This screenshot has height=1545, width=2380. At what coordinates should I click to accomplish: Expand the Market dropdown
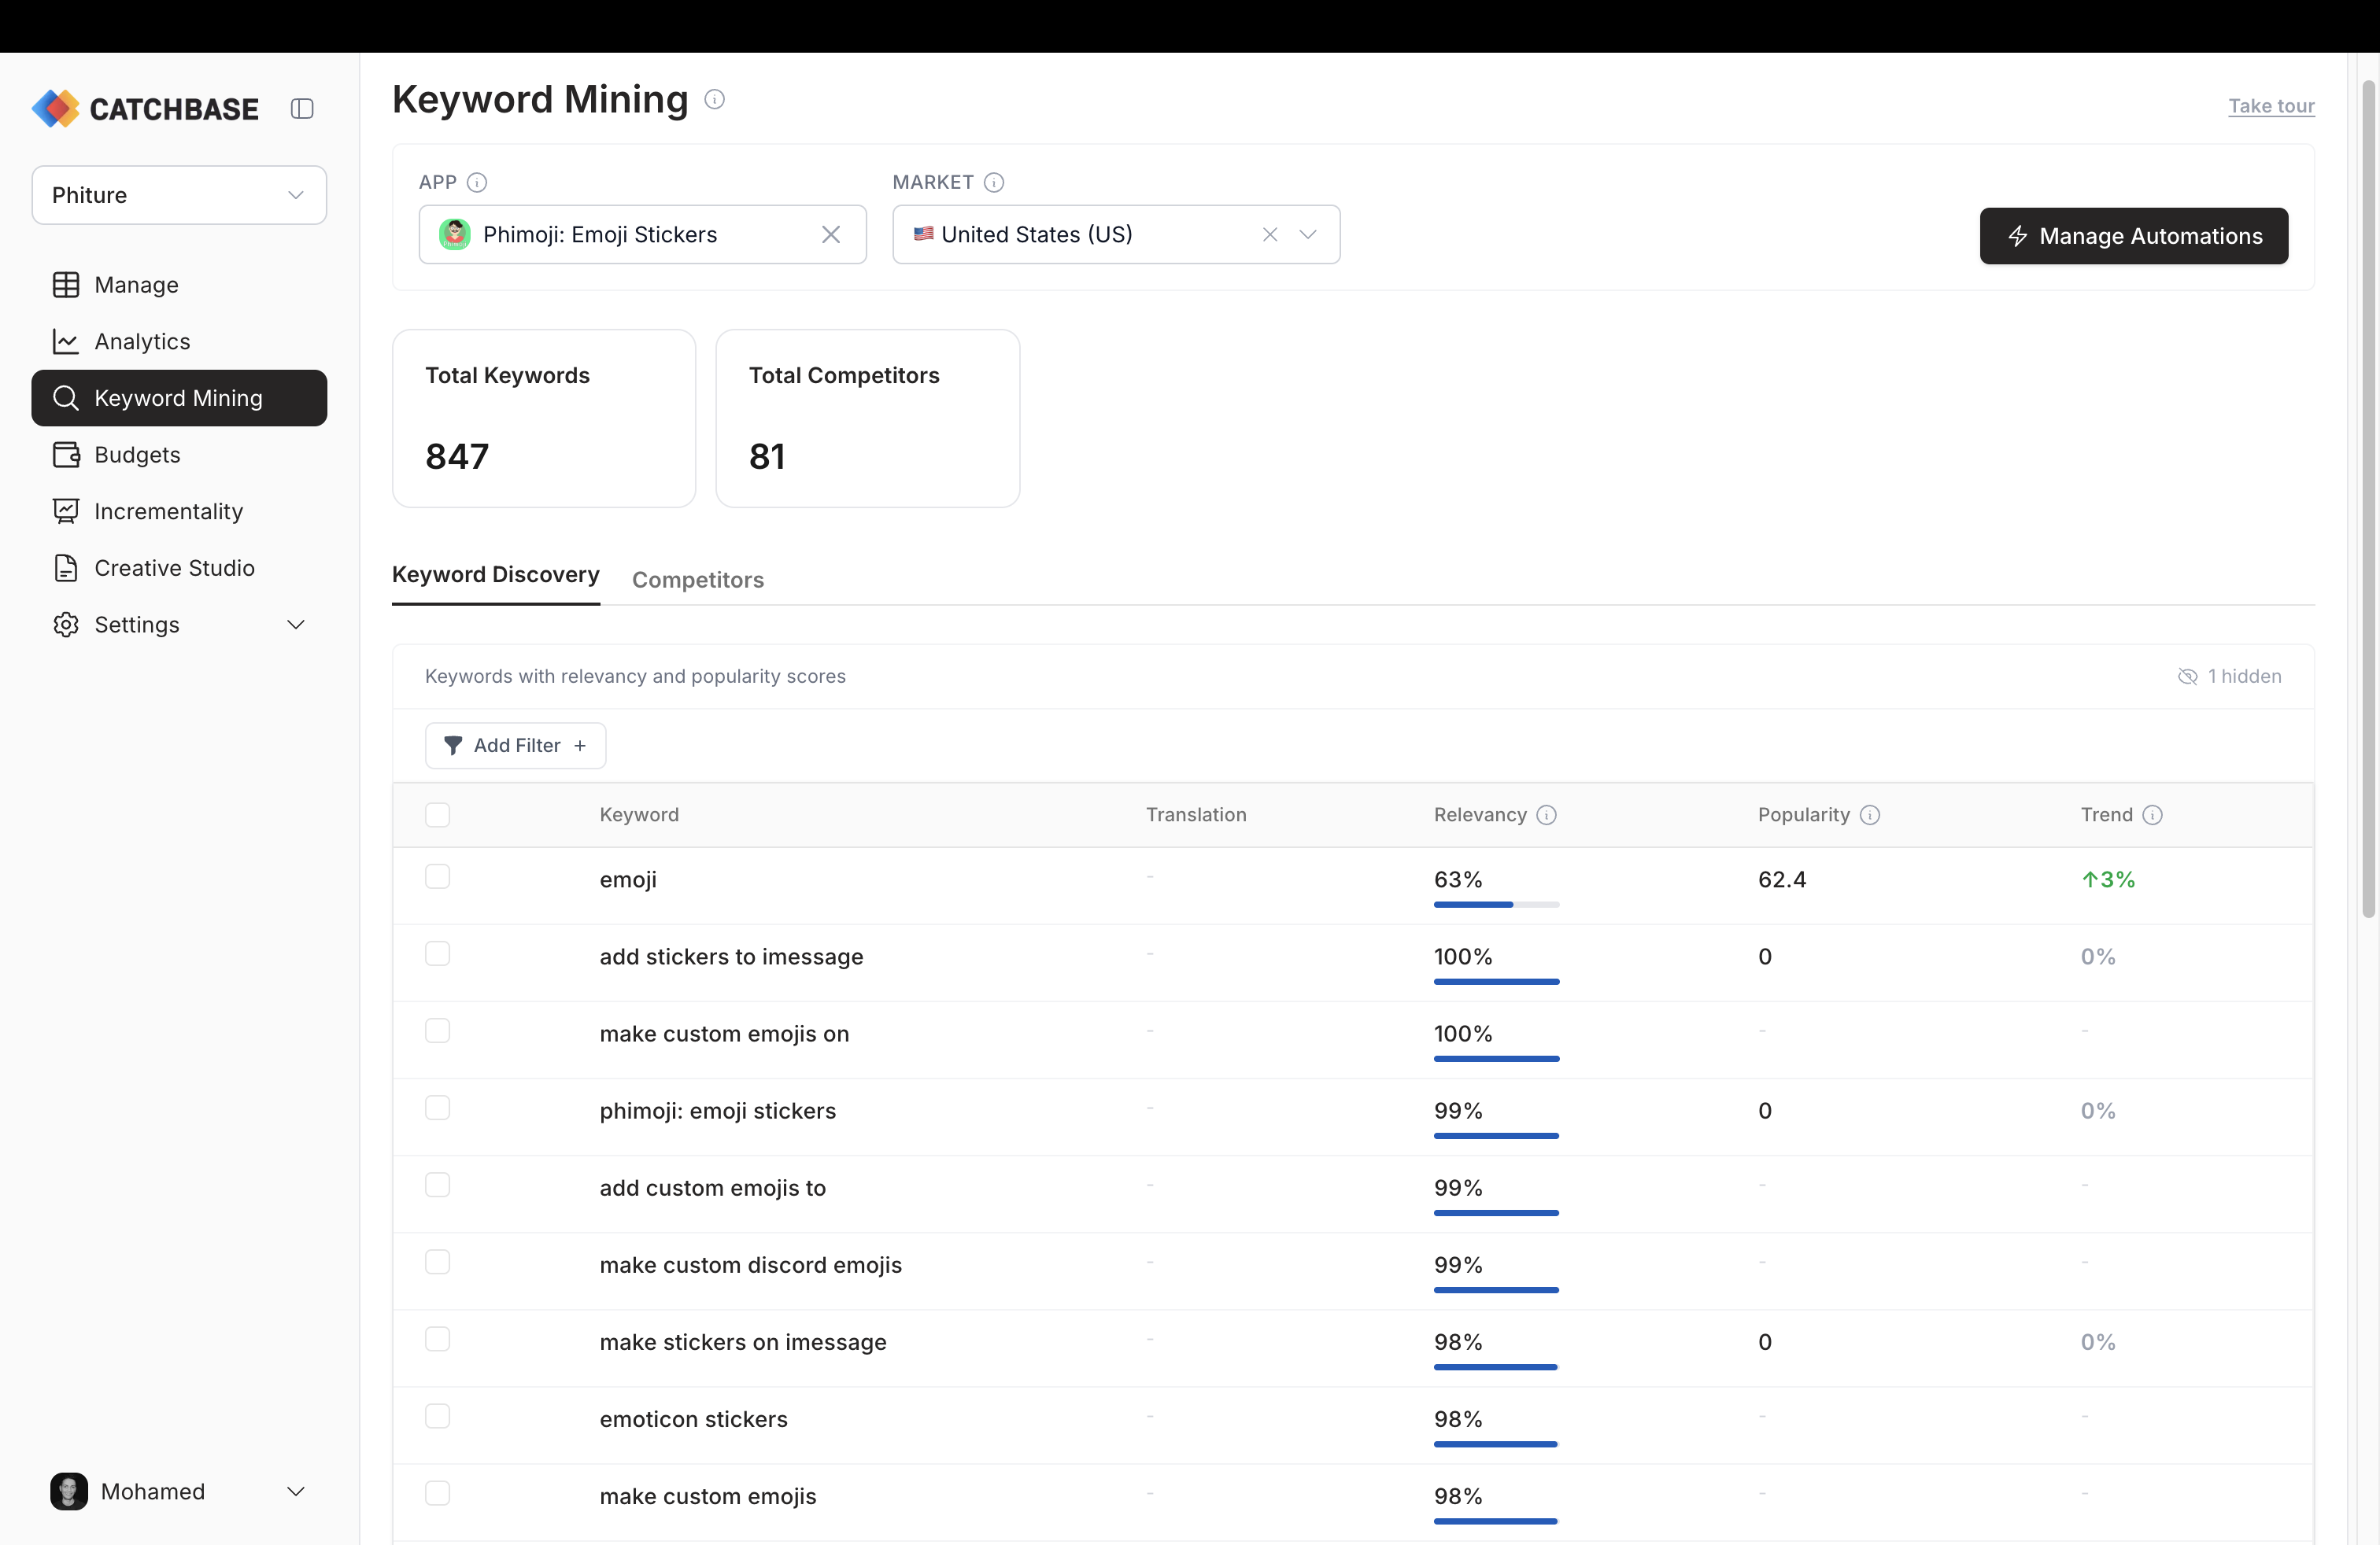coord(1310,235)
